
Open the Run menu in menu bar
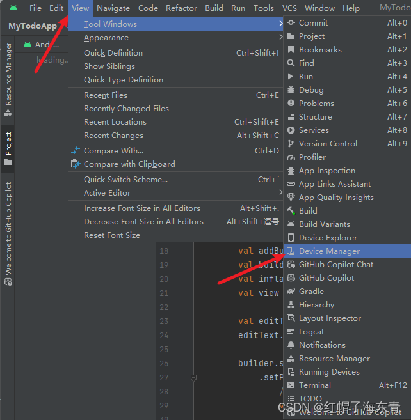pos(238,8)
